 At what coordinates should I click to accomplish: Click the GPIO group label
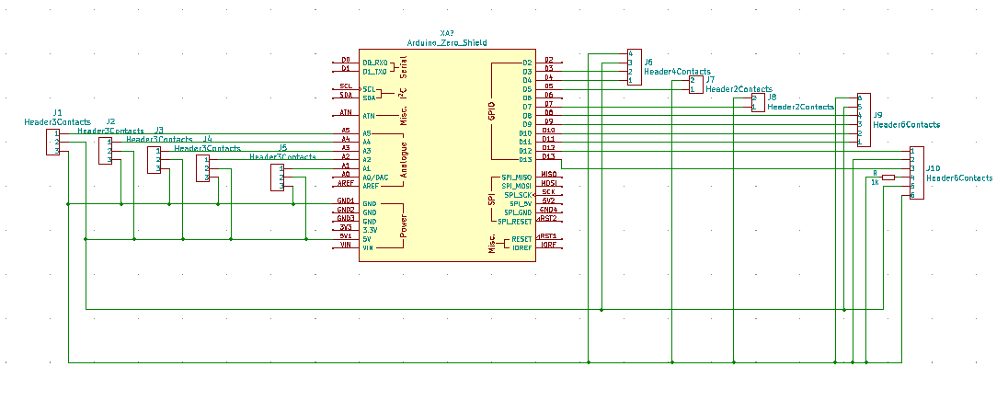pos(492,111)
